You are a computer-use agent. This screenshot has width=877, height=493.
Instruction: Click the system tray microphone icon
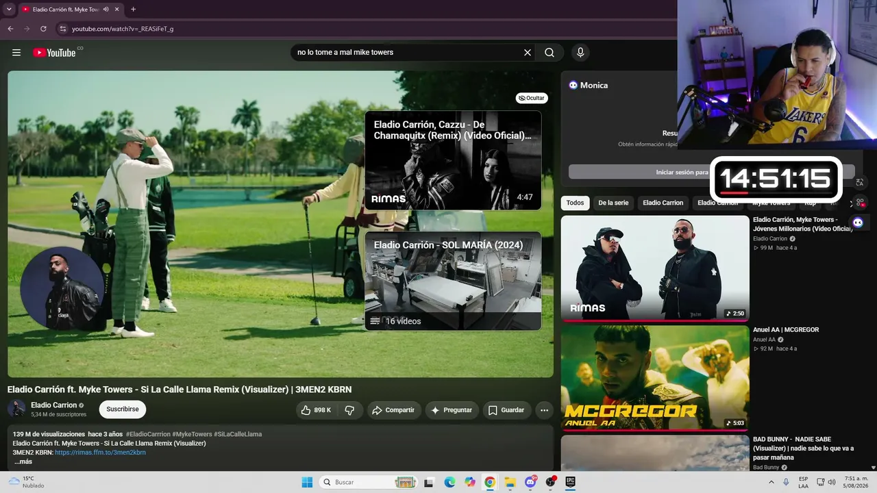click(x=786, y=482)
